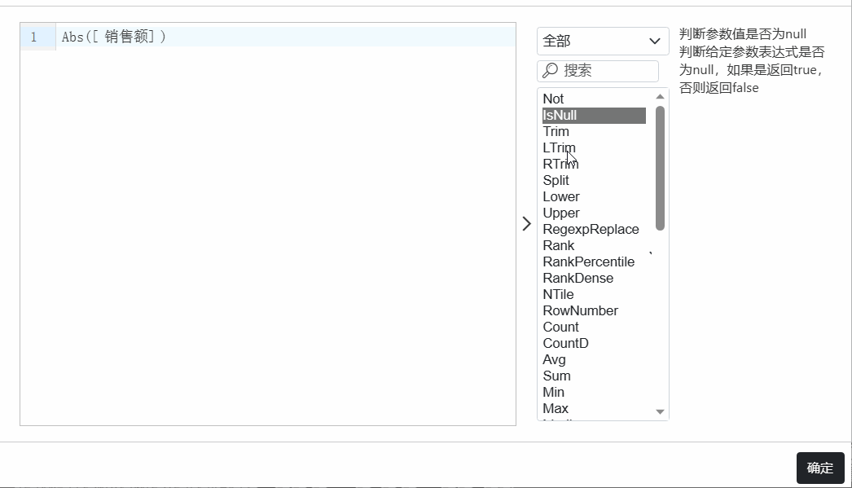
Task: Select the IsNull function
Action: 594,115
